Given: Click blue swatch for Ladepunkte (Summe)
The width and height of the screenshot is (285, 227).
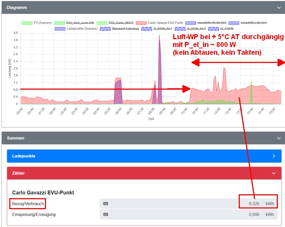Looking at the screenshot, I should [60, 29].
